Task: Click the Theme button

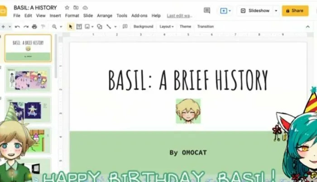Action: point(185,27)
